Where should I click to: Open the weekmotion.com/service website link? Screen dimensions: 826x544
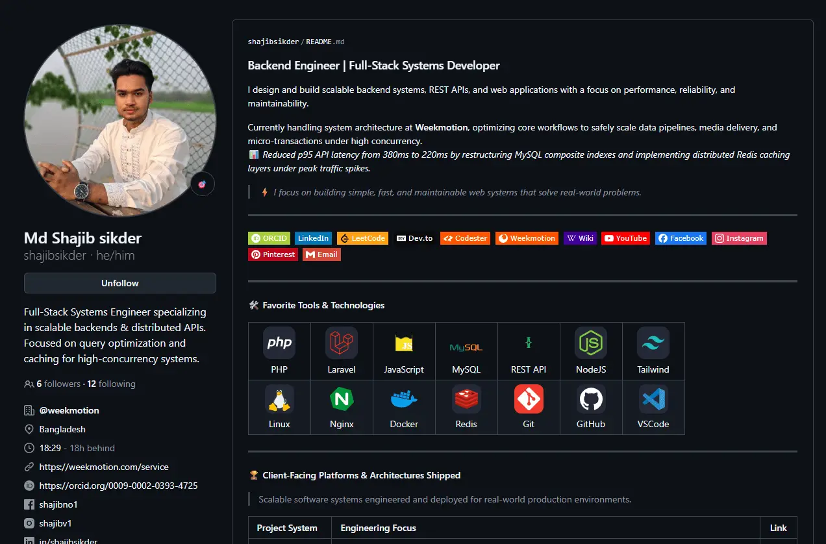tap(104, 467)
